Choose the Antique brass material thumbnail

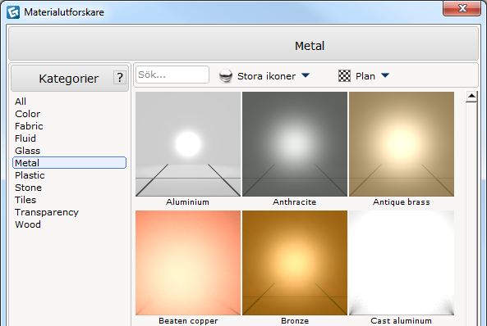tap(402, 144)
